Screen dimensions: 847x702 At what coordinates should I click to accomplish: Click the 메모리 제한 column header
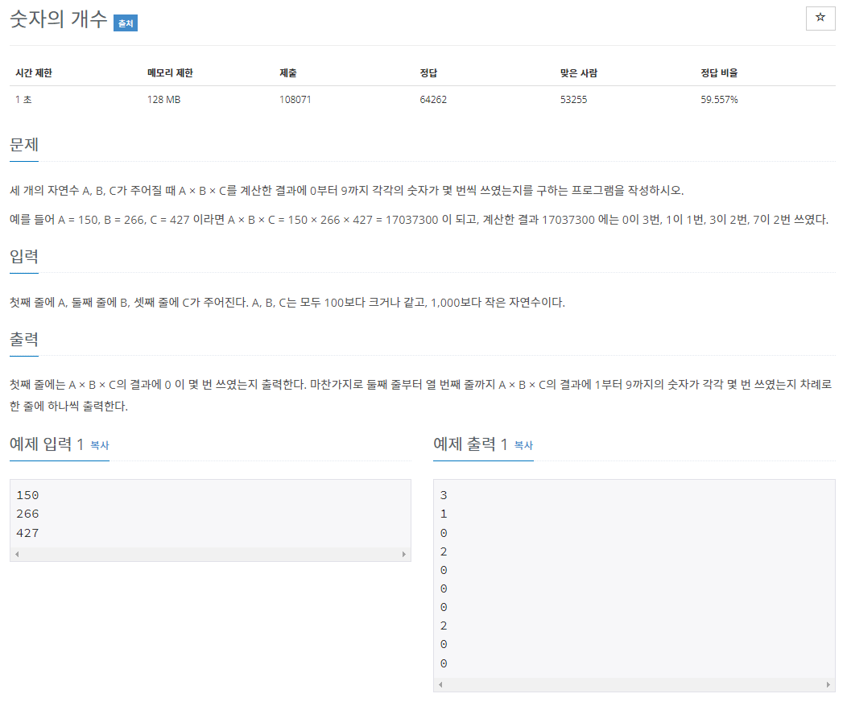point(170,73)
